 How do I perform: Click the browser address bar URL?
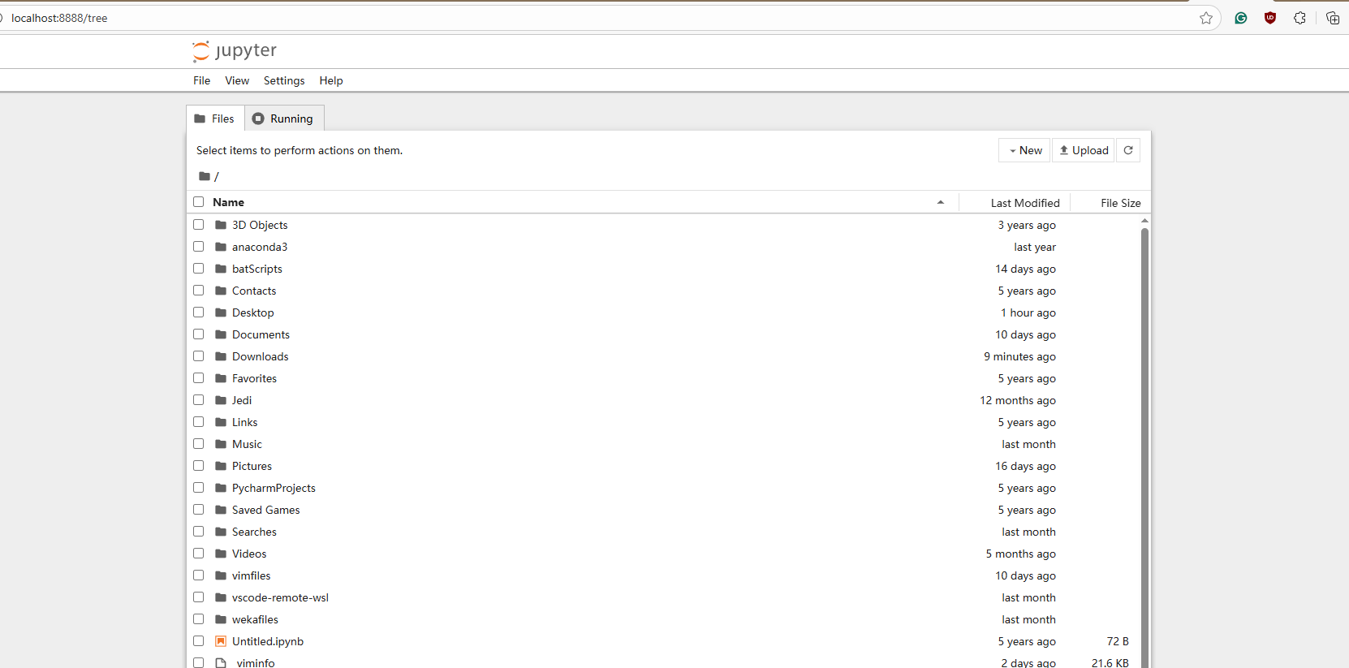click(59, 18)
